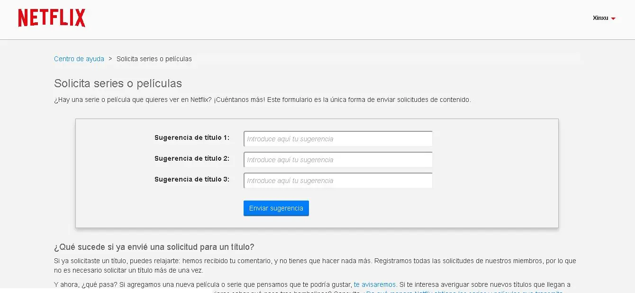Open the Xinxu account dropdown
The height and width of the screenshot is (293, 635).
(x=604, y=18)
